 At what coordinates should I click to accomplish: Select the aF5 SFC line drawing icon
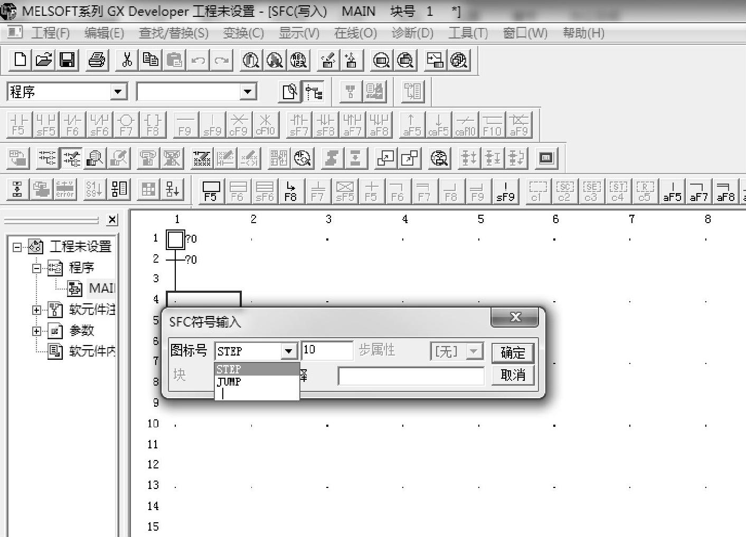tap(672, 191)
